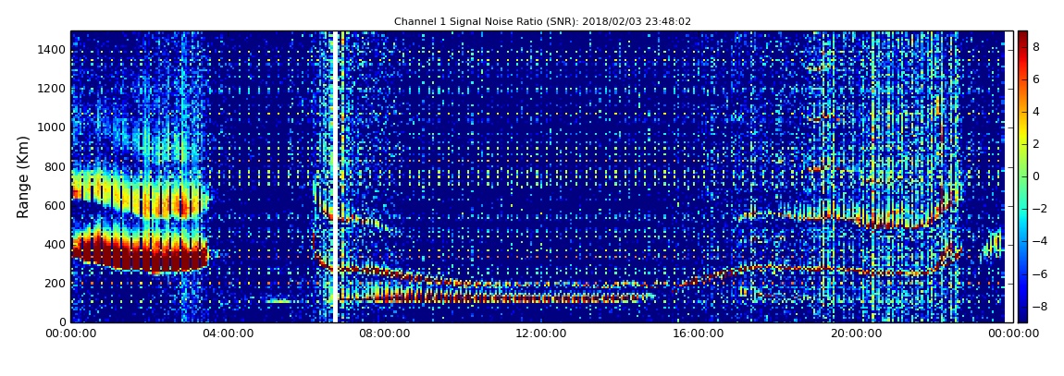The height and width of the screenshot is (376, 1064).
Task: Click the white data gap stripe near 07:00
Action: [335, 176]
